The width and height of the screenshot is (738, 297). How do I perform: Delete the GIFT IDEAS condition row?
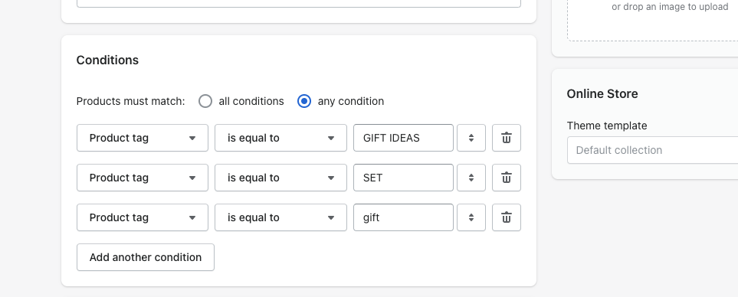pos(507,138)
